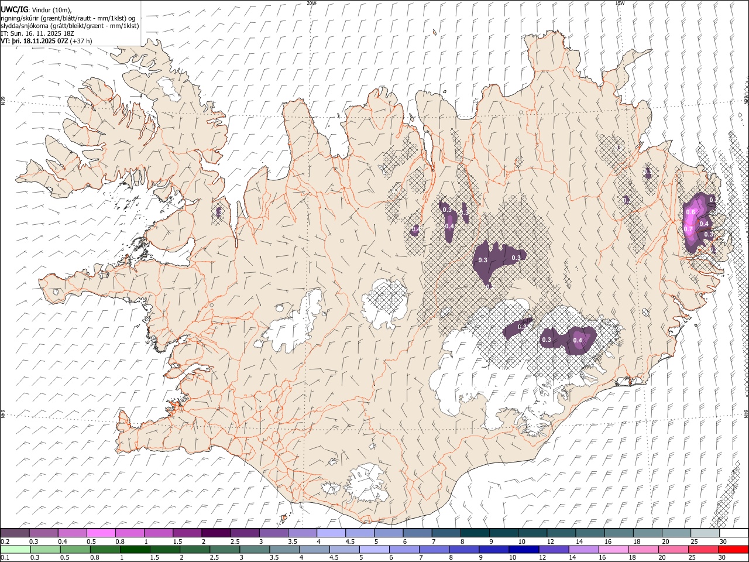Pick light lavender snow swatch starting at 4
The width and height of the screenshot is (749, 562).
click(331, 533)
